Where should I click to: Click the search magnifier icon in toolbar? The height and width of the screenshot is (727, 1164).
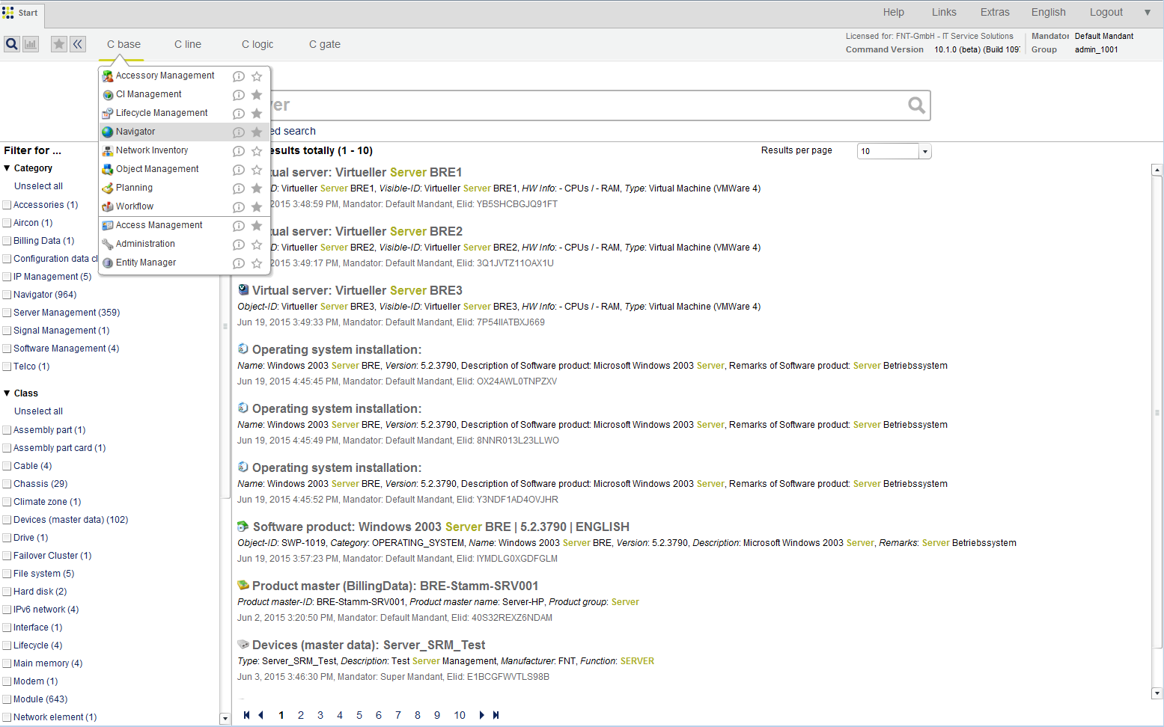(x=12, y=44)
